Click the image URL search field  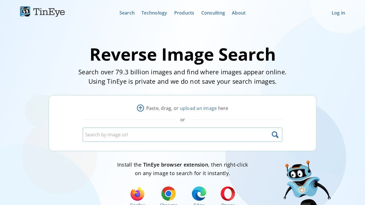tap(171, 134)
